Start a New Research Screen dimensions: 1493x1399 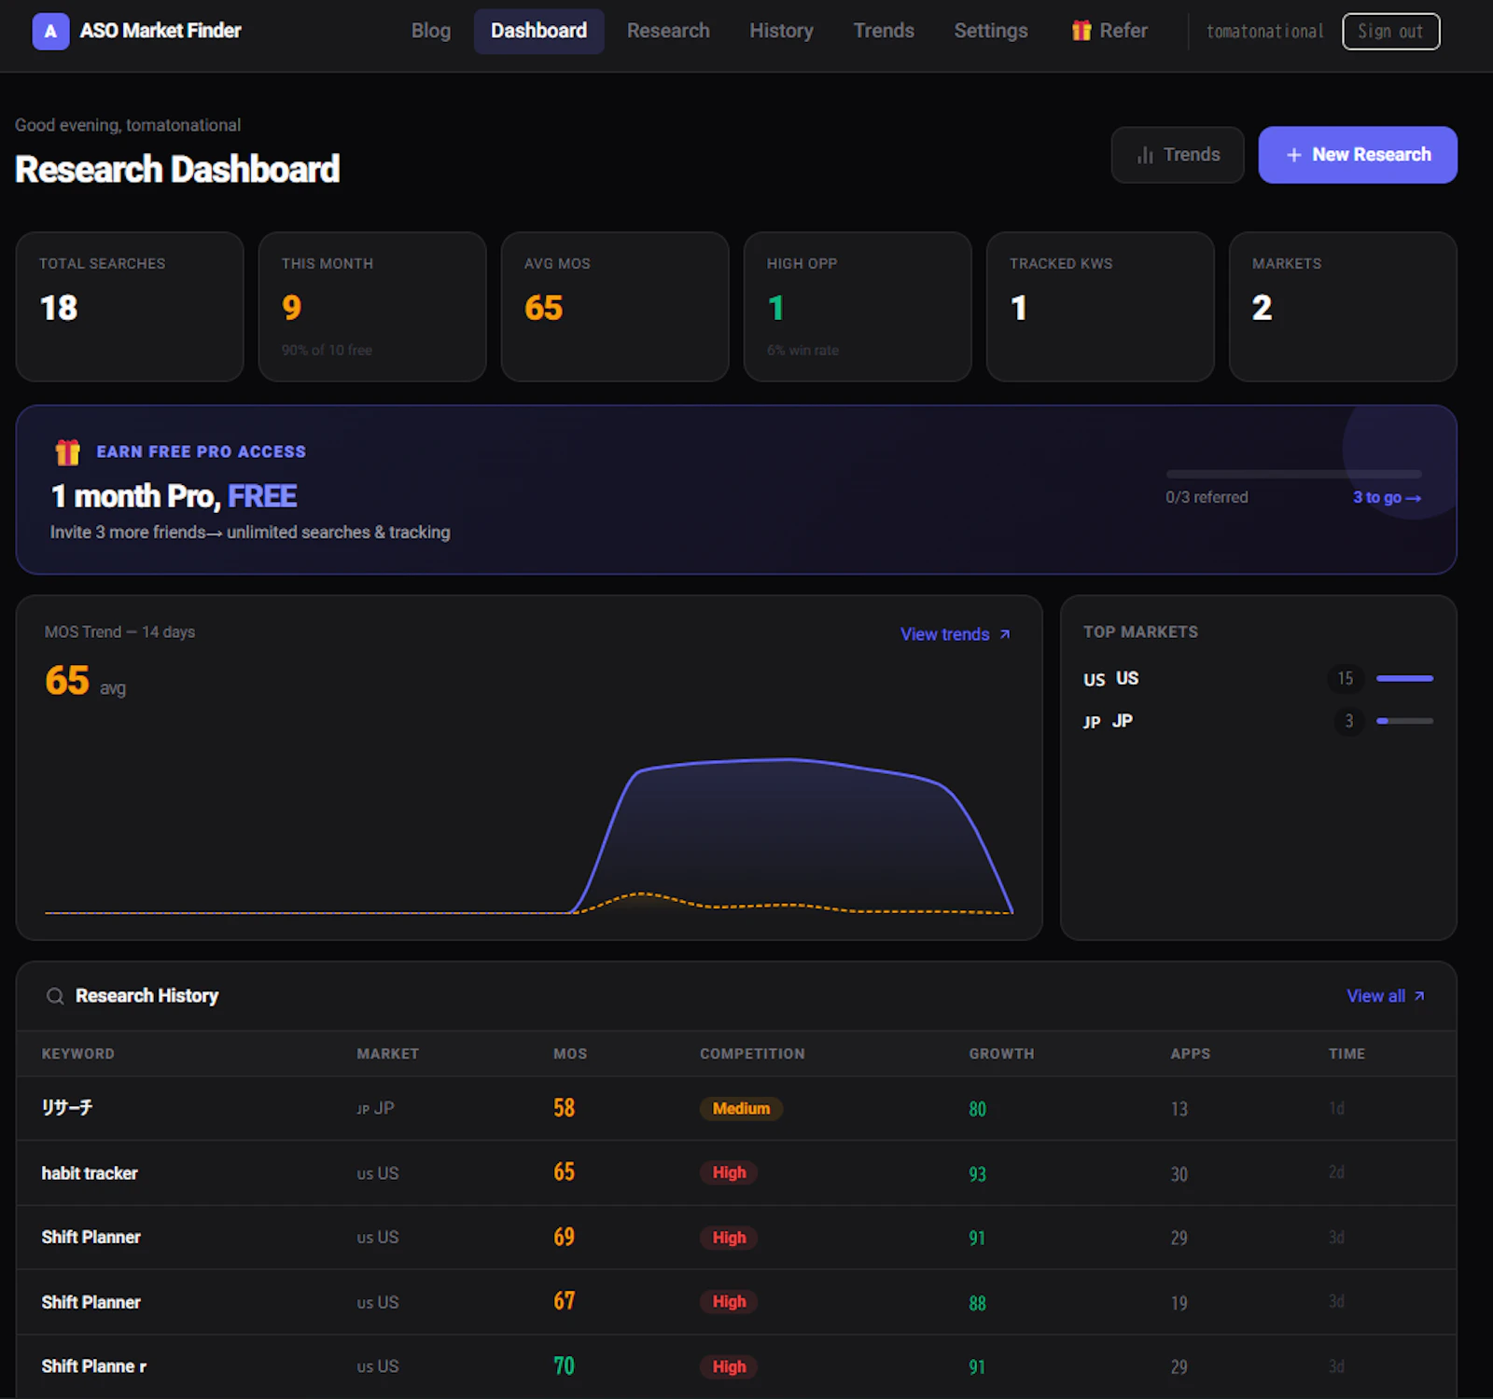click(1358, 155)
